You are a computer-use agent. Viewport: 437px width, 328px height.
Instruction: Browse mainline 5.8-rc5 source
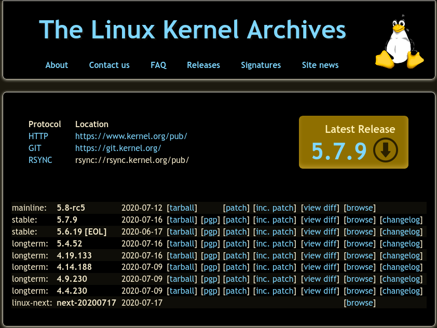(360, 208)
